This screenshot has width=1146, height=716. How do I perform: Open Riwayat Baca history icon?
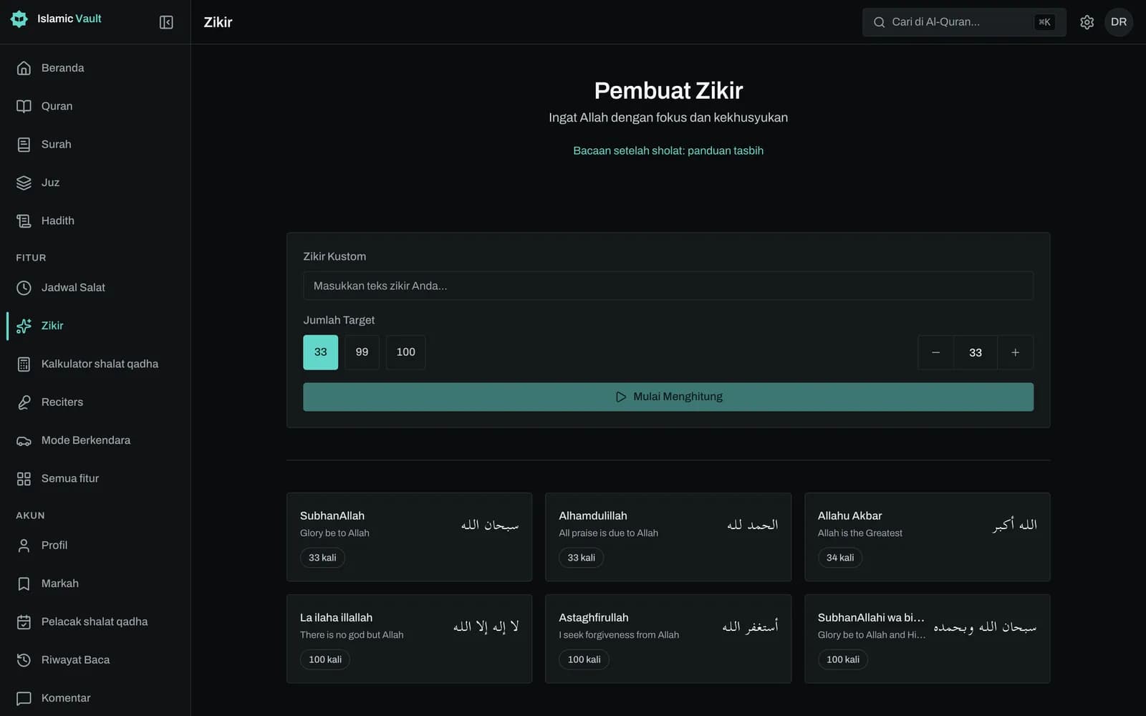coord(24,660)
